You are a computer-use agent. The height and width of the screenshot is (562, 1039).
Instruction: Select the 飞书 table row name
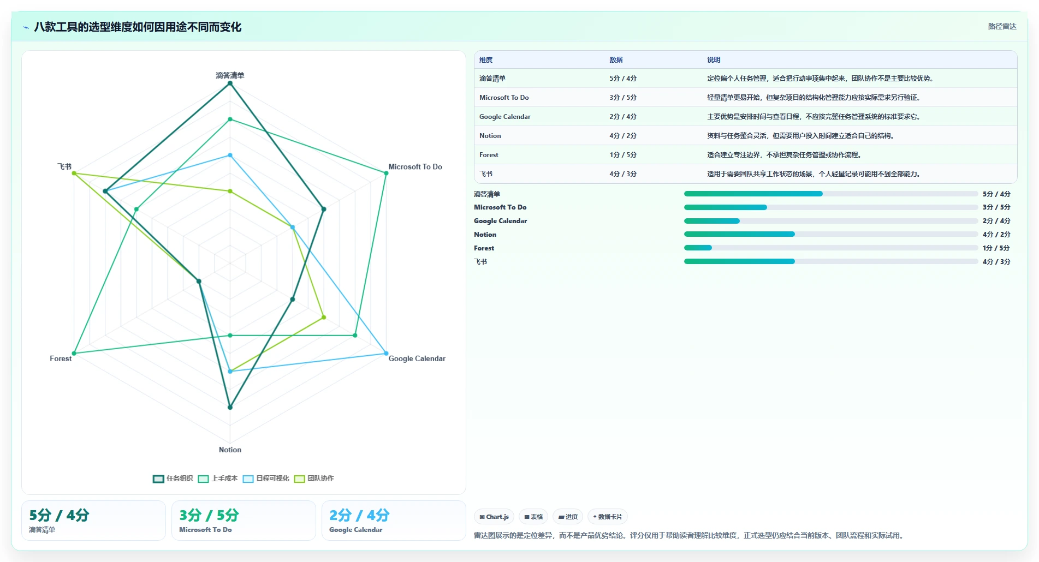[x=486, y=174]
